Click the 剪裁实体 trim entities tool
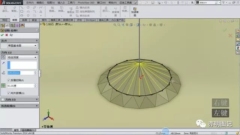Image resolution: width=240 pixels, height=135 pixels. (52, 9)
